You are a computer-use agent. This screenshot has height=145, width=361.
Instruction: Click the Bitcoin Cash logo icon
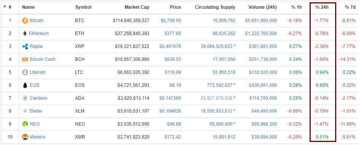pyautogui.click(x=25, y=59)
